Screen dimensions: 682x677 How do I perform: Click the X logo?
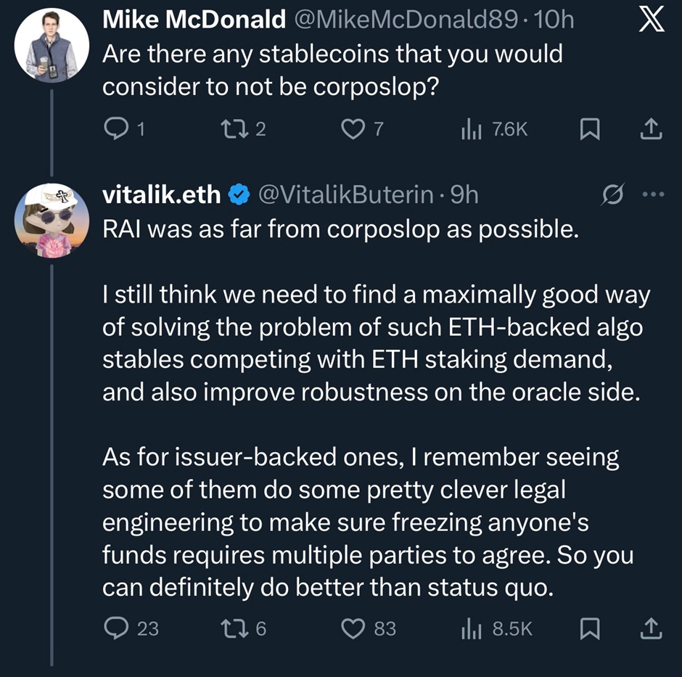649,20
